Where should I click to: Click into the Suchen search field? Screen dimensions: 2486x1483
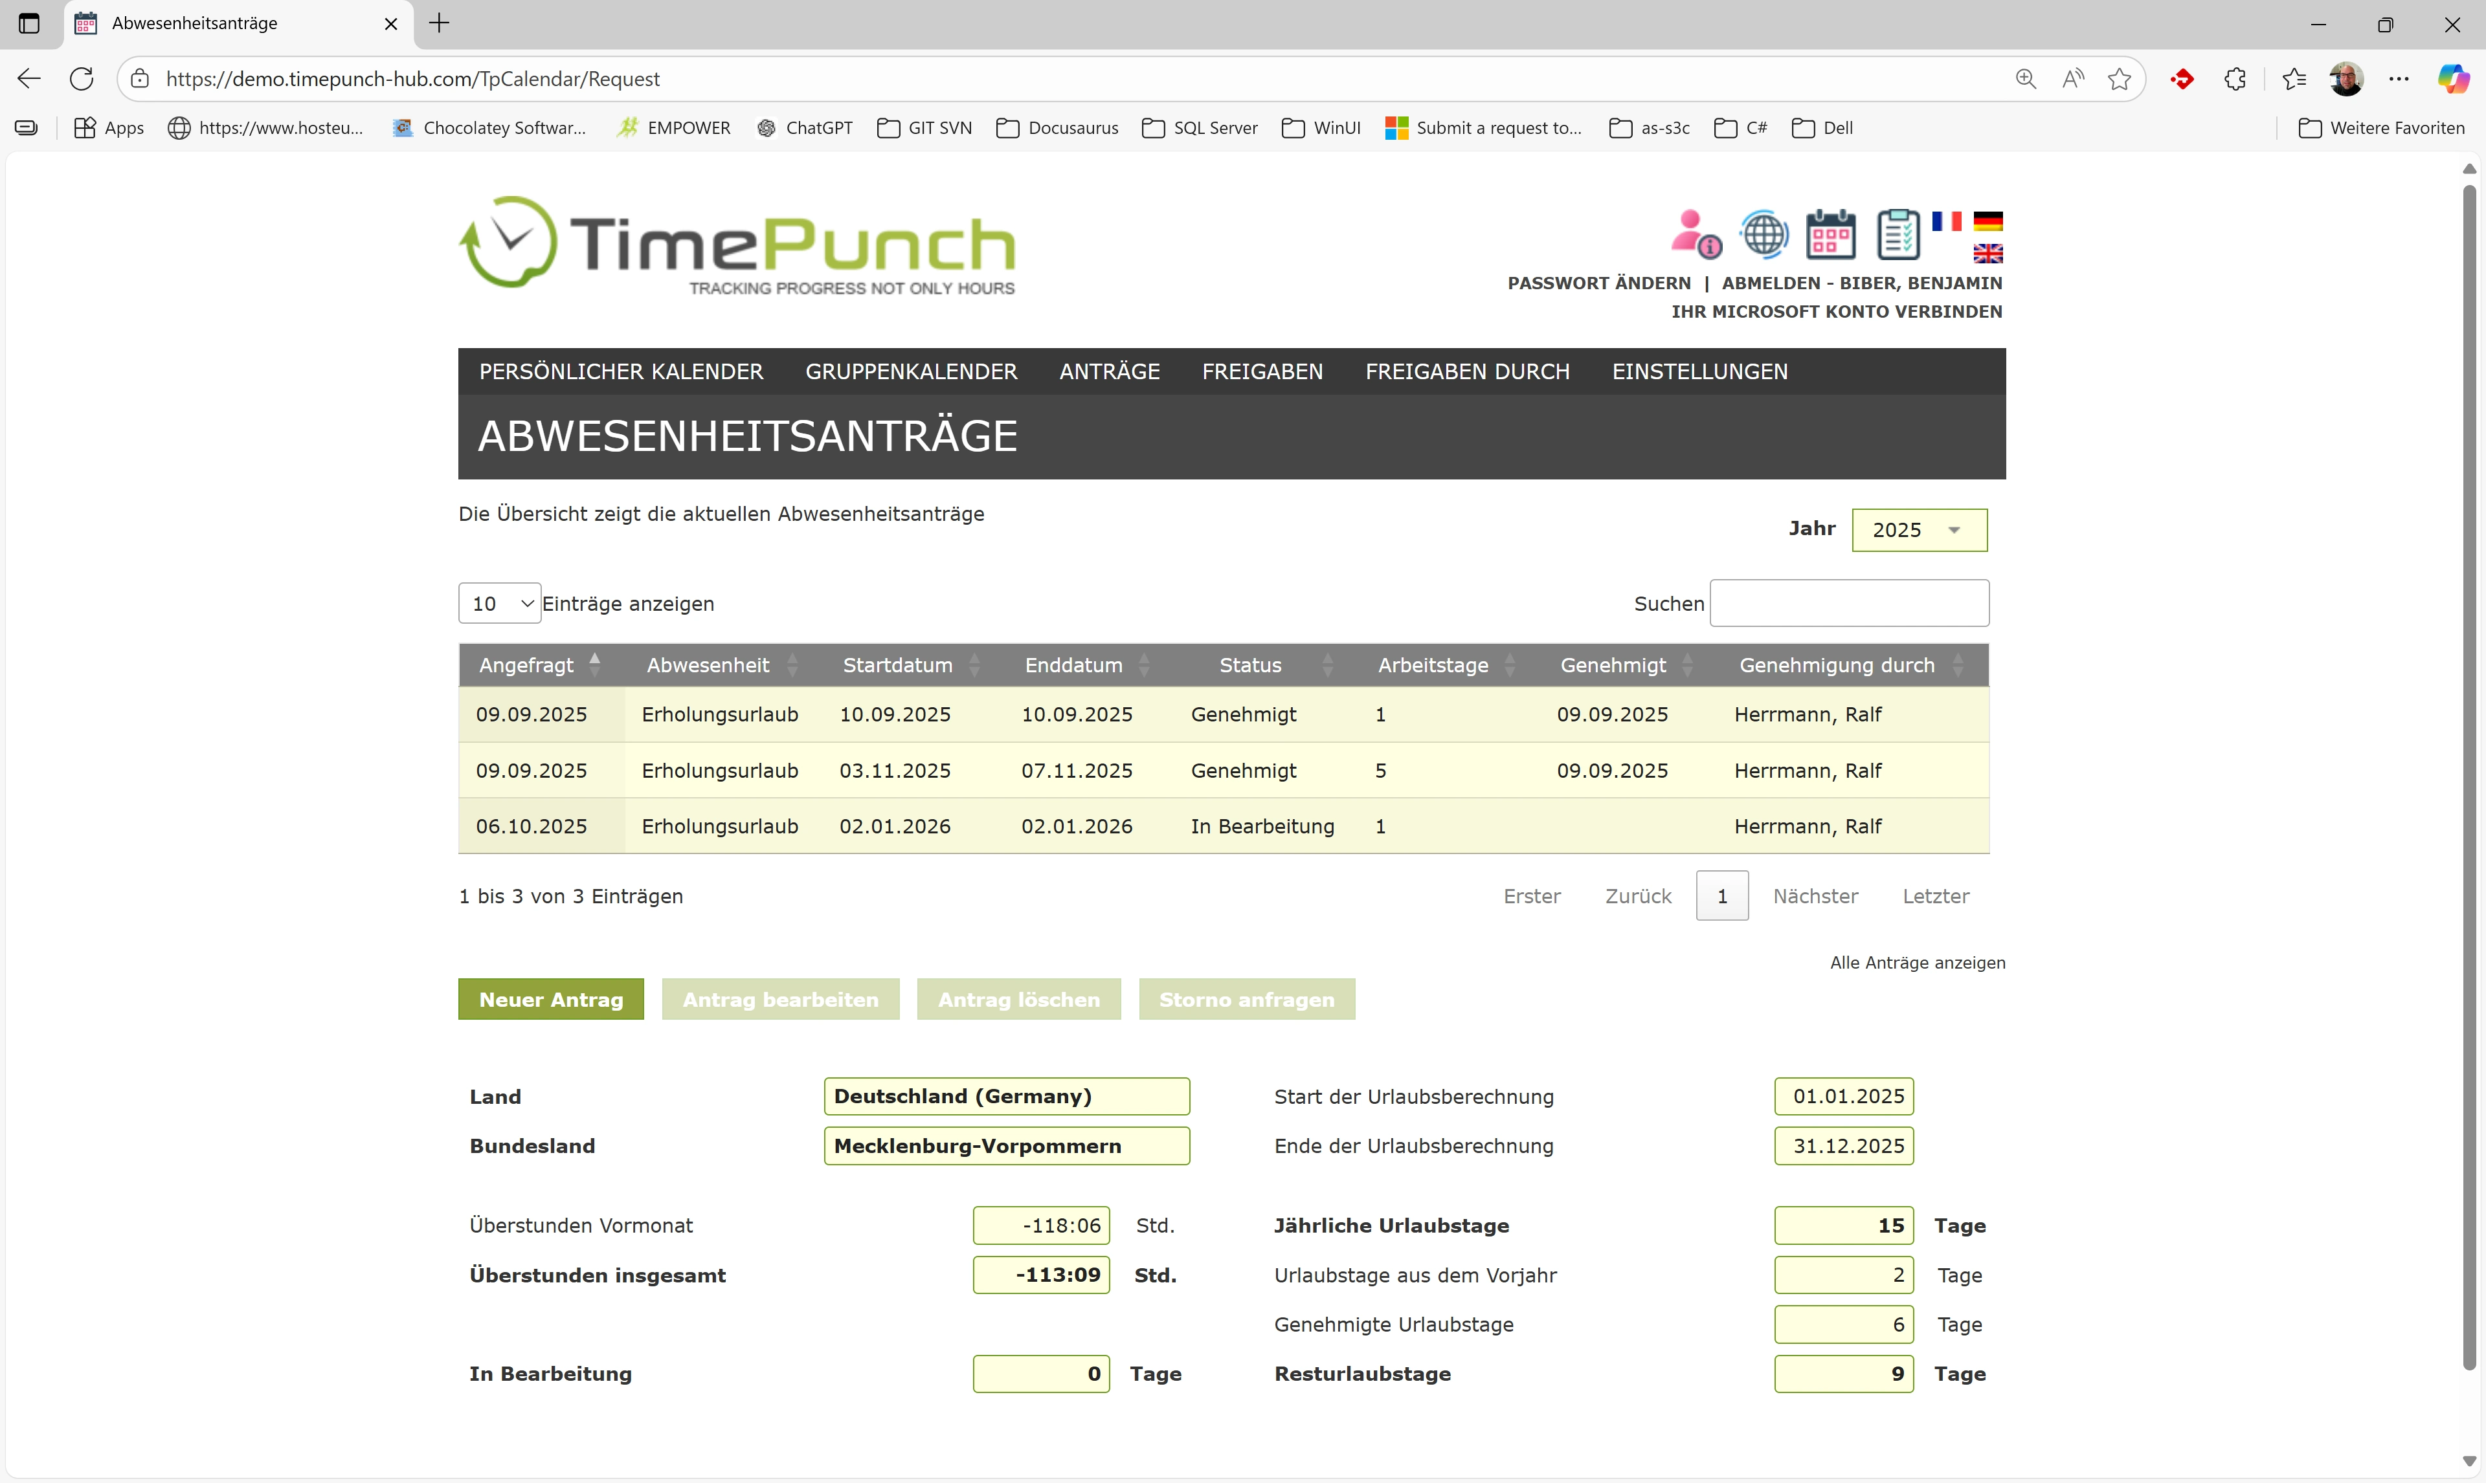1848,604
